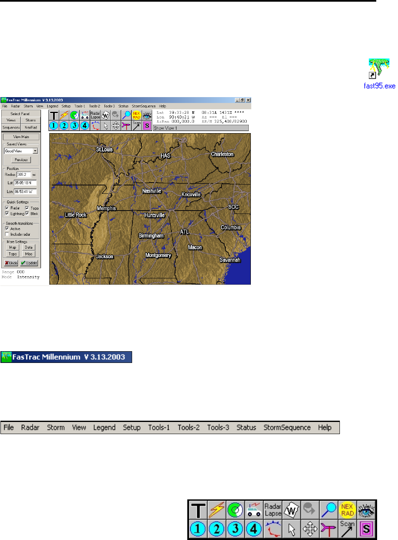Click the Lon input field in the Position group

(x=26, y=192)
